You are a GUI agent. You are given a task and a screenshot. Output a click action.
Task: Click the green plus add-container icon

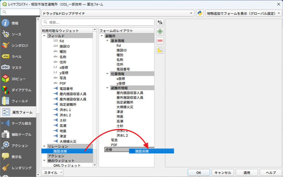coord(160,31)
